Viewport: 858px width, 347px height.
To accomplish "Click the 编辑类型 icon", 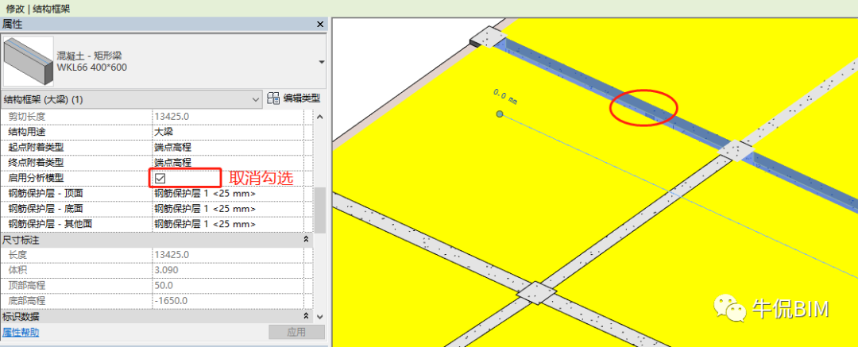I will 273,98.
